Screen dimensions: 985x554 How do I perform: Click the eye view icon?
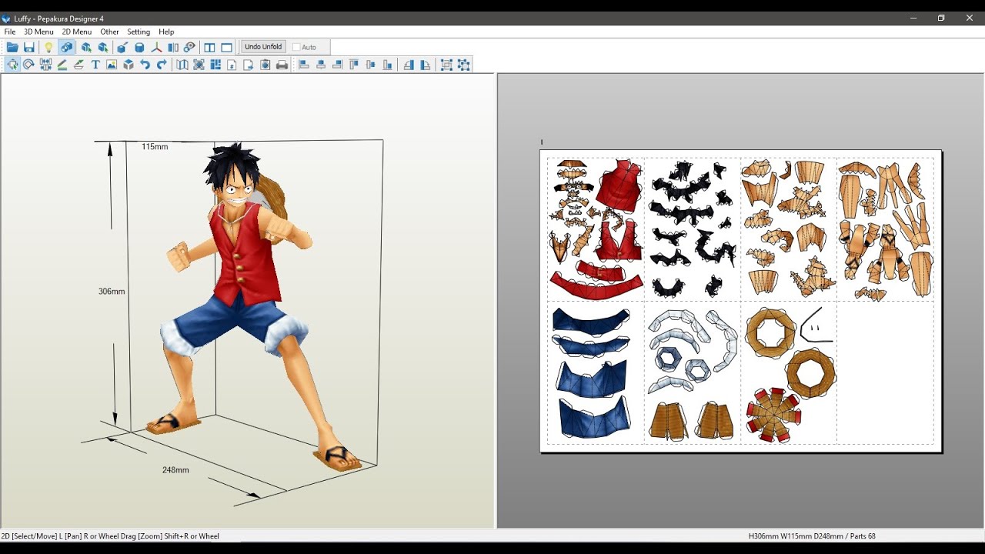point(190,47)
